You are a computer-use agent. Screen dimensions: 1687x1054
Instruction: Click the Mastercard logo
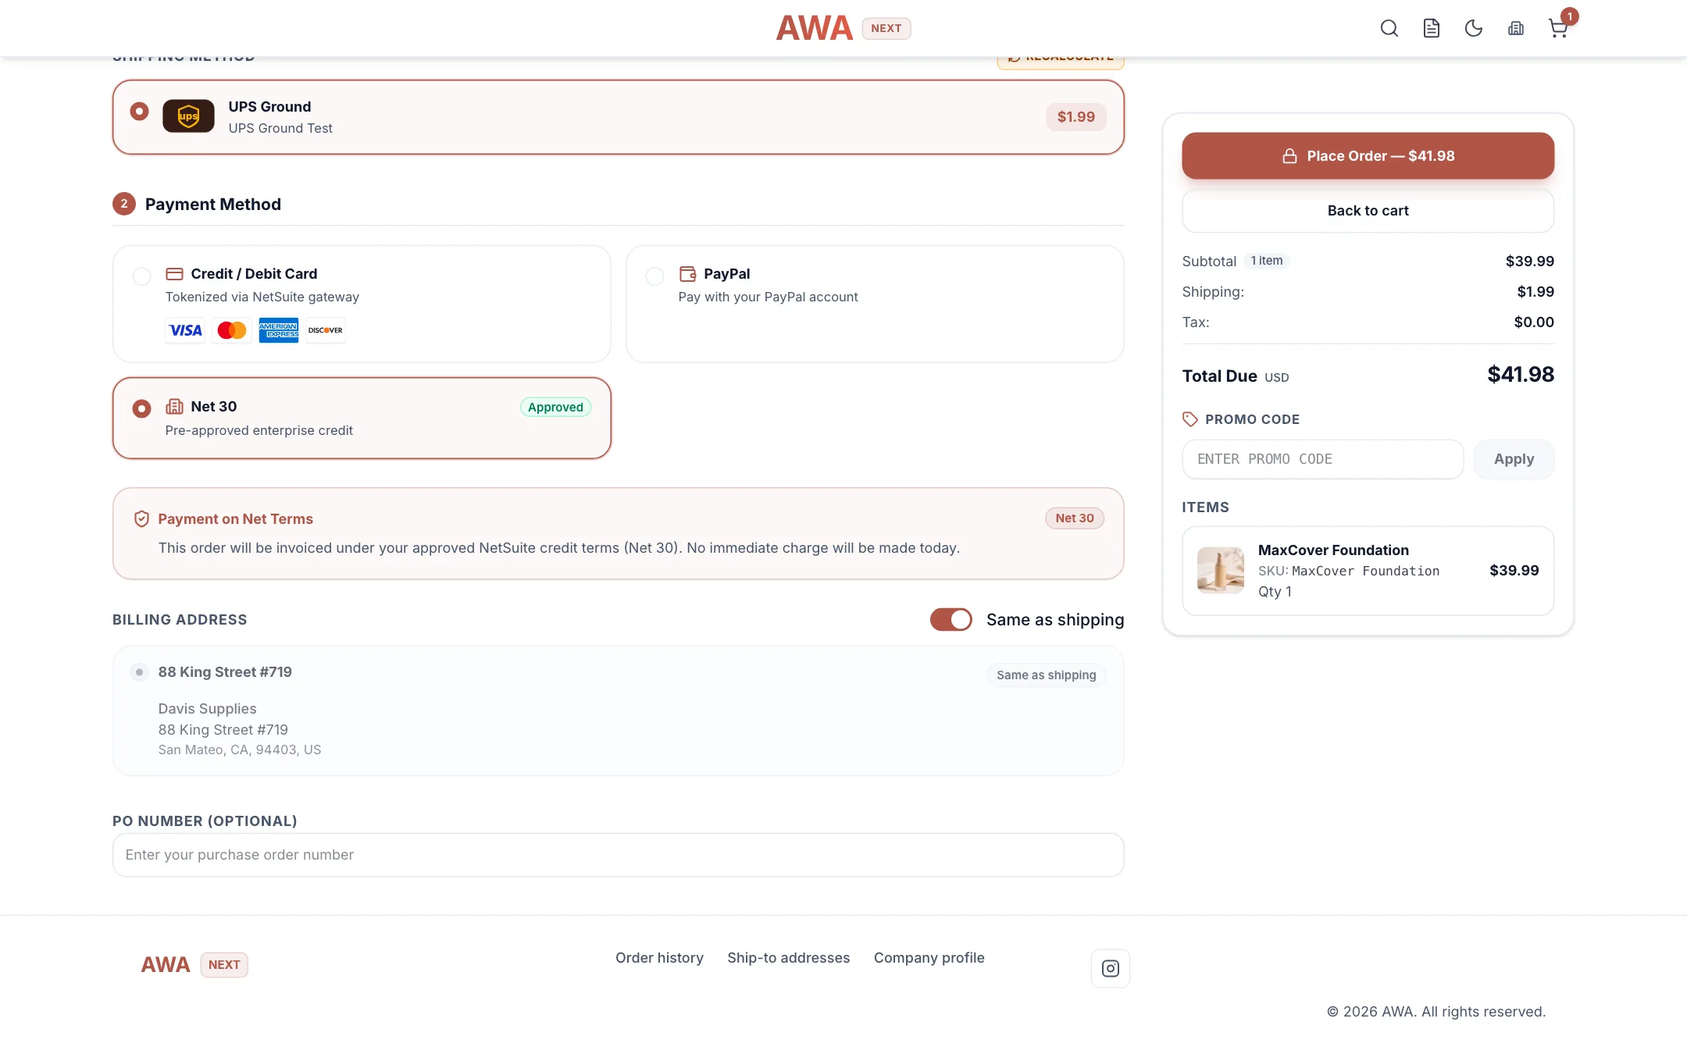click(x=232, y=330)
